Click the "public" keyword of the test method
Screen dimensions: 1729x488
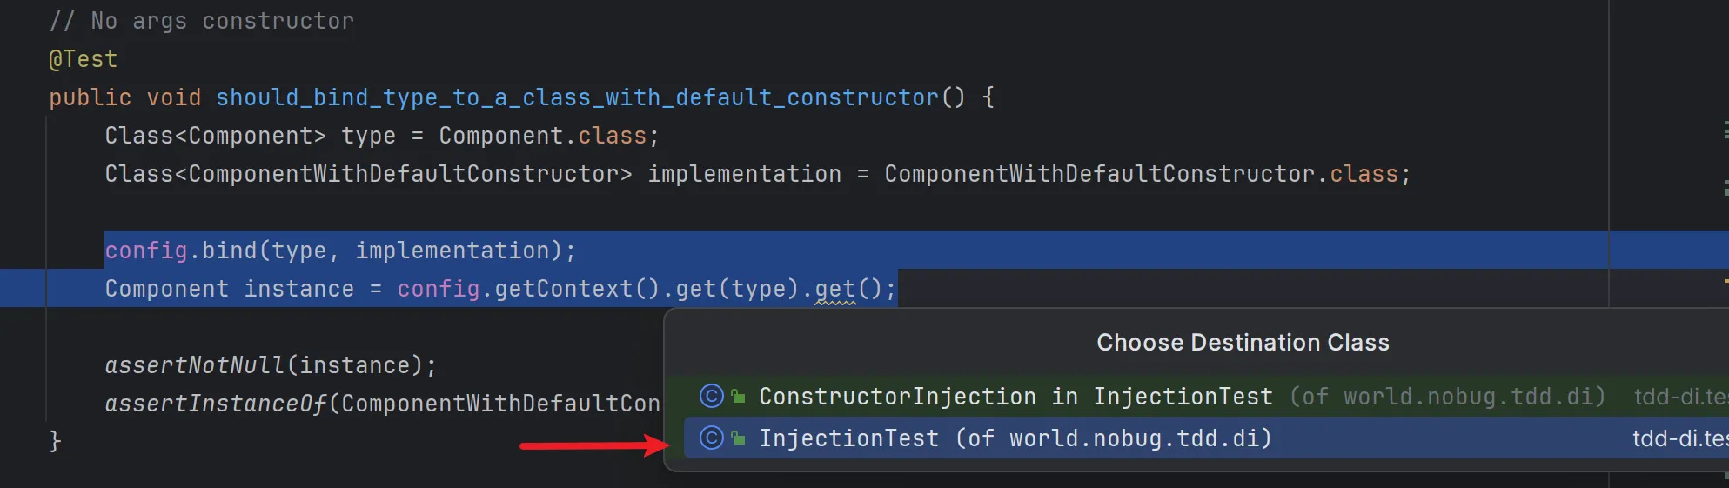coord(90,97)
